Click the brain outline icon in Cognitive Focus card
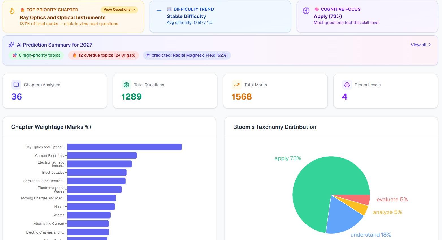Screen dimensions: 442x240 (306, 11)
